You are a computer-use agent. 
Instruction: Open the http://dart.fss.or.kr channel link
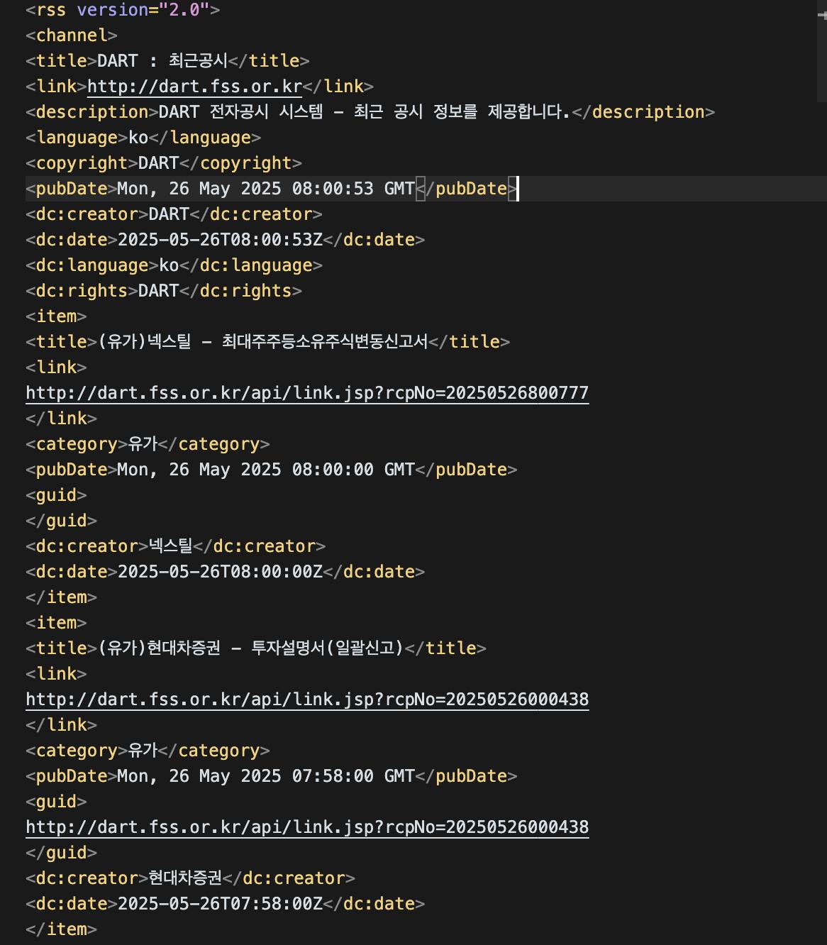(x=195, y=87)
